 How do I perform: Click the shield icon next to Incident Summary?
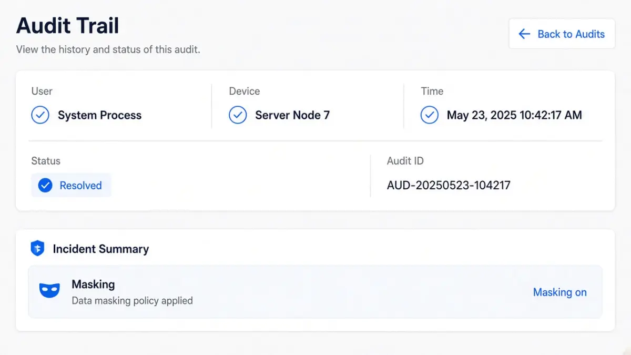(37, 249)
